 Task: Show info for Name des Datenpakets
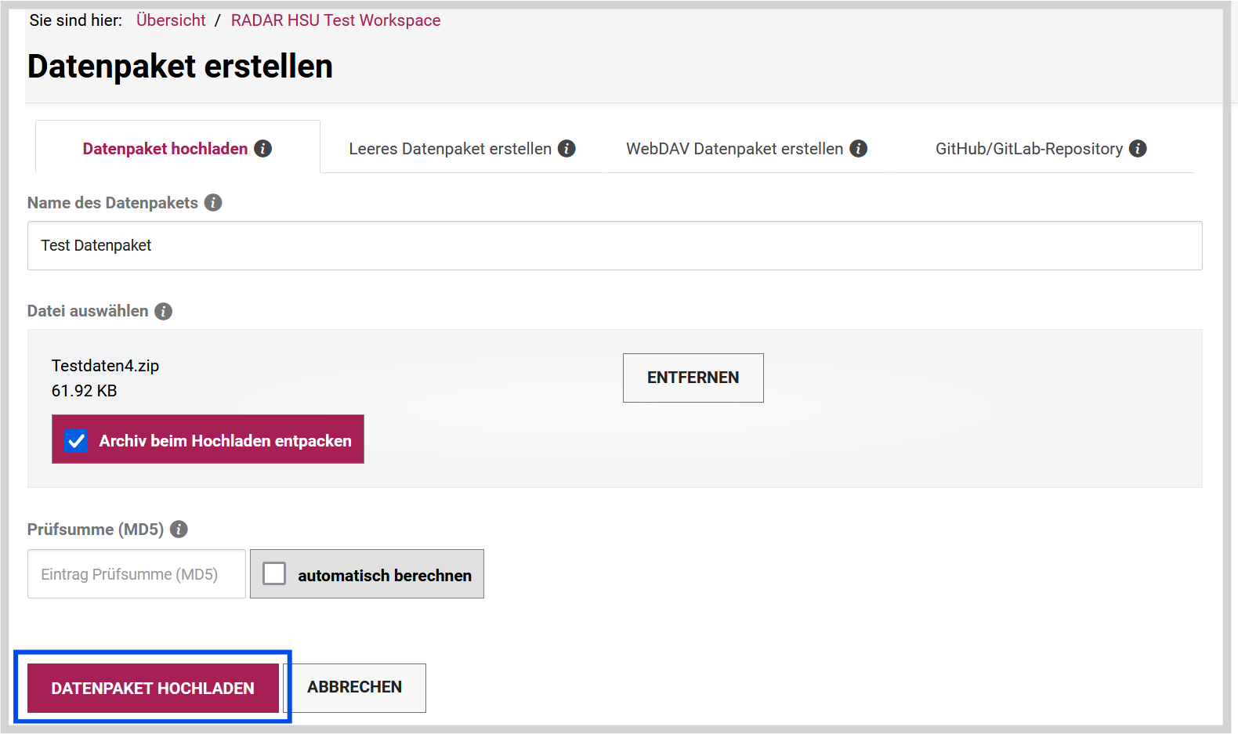coord(213,202)
